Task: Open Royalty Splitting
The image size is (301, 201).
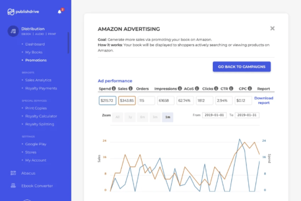Action: click(40, 124)
